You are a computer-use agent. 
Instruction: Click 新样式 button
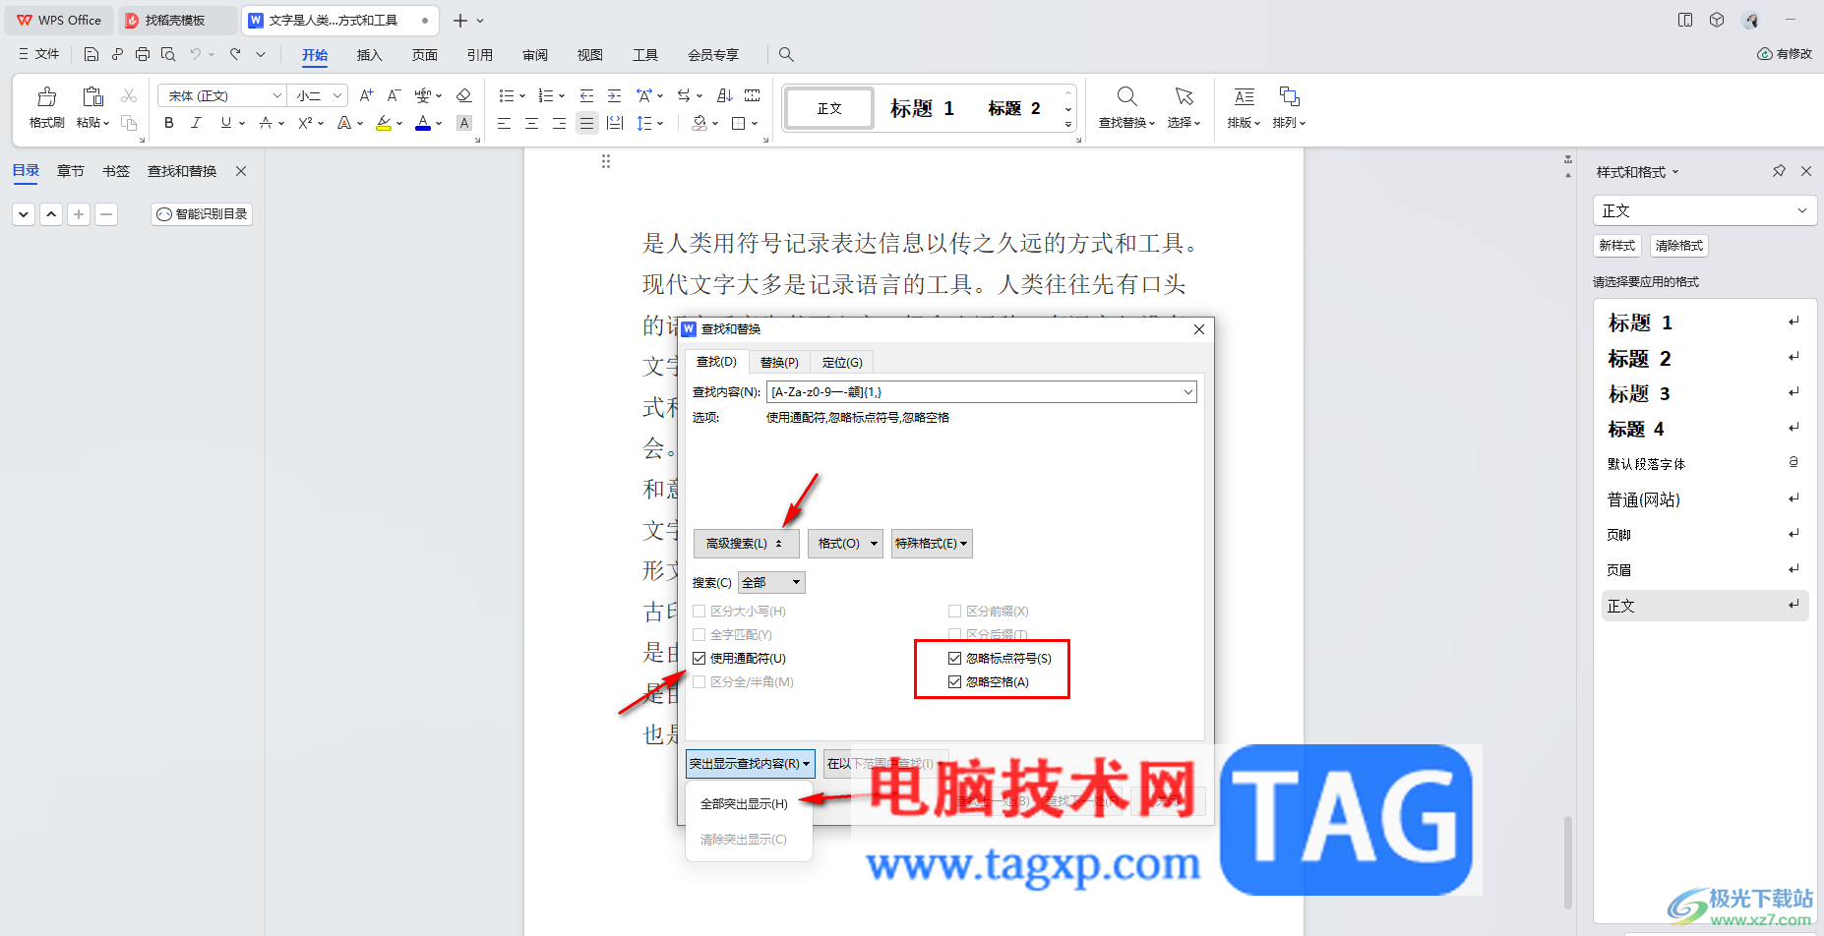(1617, 246)
